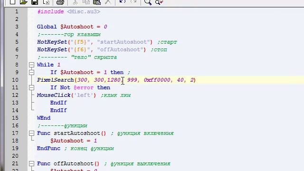
Task: Click the "тело" скрипта comment line
Action: pos(77,57)
